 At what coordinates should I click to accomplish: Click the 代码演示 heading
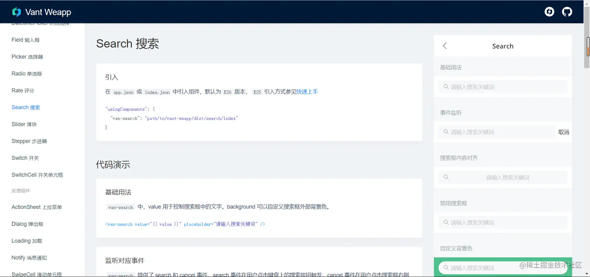click(113, 165)
